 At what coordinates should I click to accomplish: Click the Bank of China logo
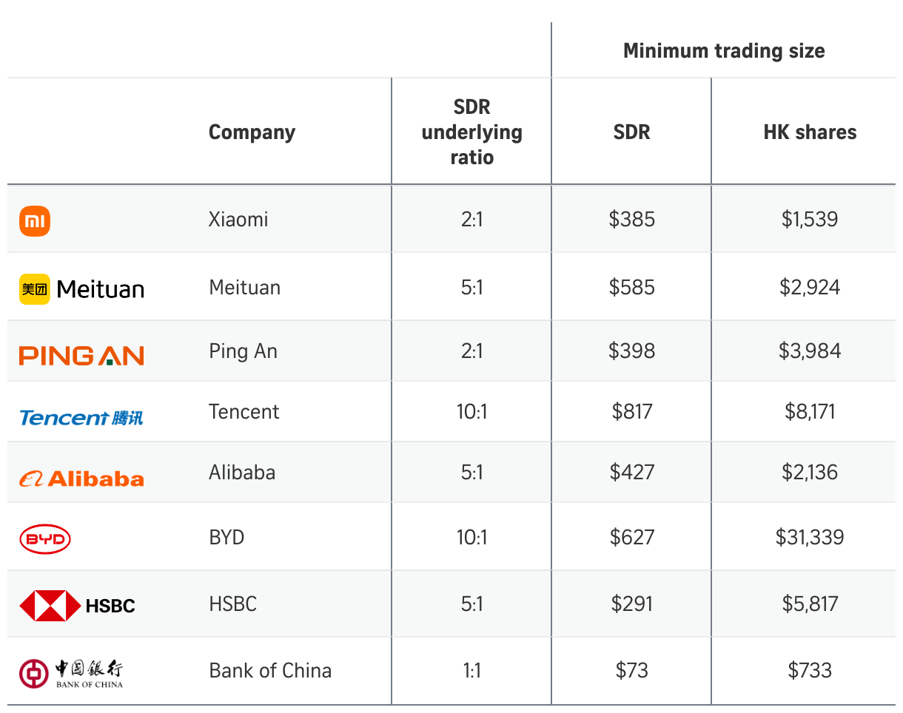(x=71, y=673)
